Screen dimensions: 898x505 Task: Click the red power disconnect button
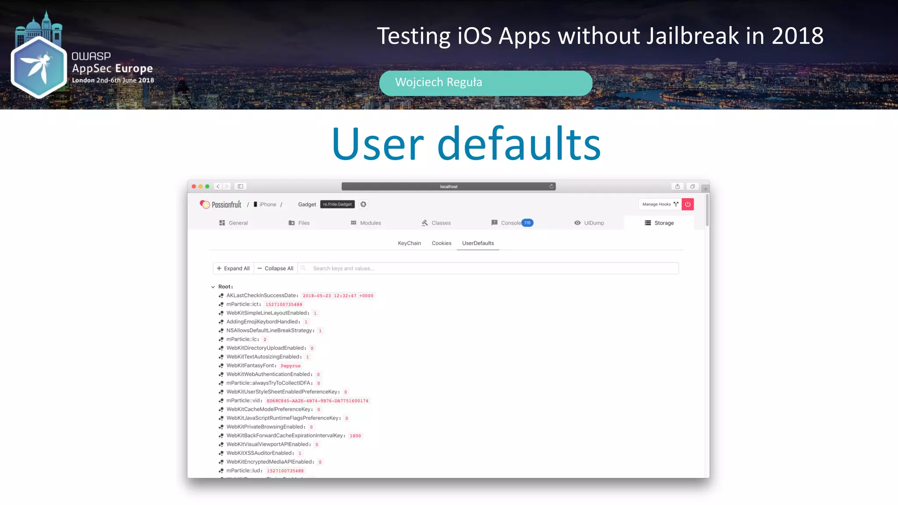tap(688, 204)
